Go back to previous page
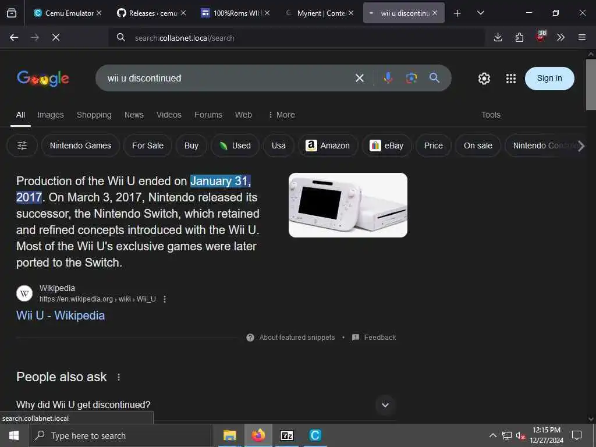This screenshot has width=596, height=447. tap(14, 37)
